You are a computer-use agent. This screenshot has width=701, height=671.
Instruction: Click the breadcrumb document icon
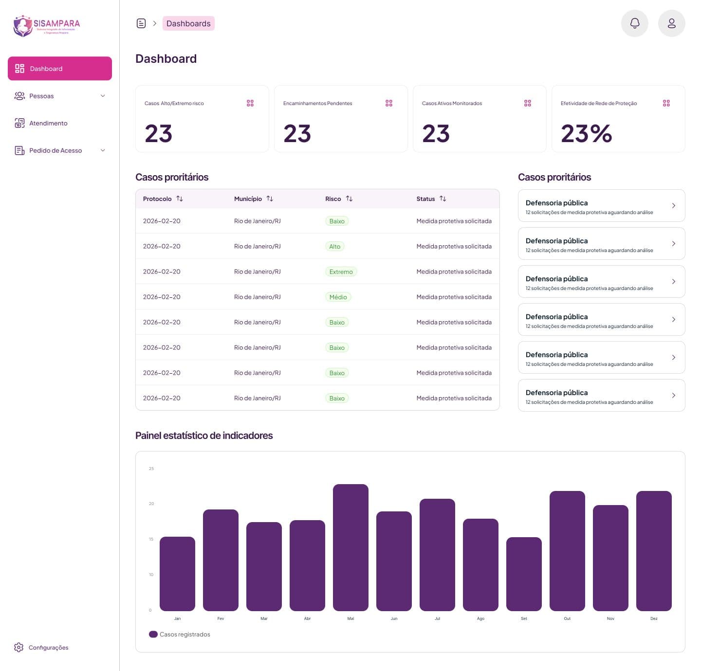click(x=141, y=23)
